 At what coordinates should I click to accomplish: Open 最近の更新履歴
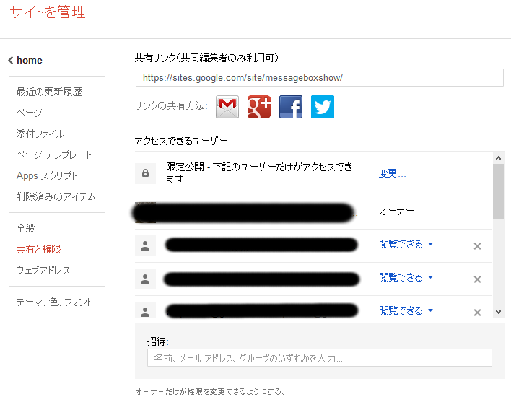[x=49, y=92]
